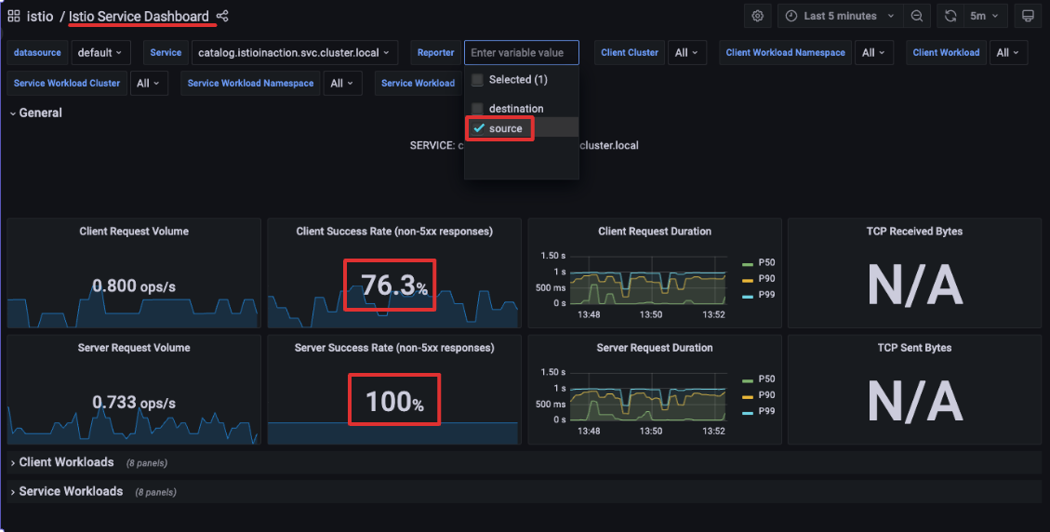Viewport: 1050px width, 532px height.
Task: Open the datasource default dropdown
Action: 100,52
